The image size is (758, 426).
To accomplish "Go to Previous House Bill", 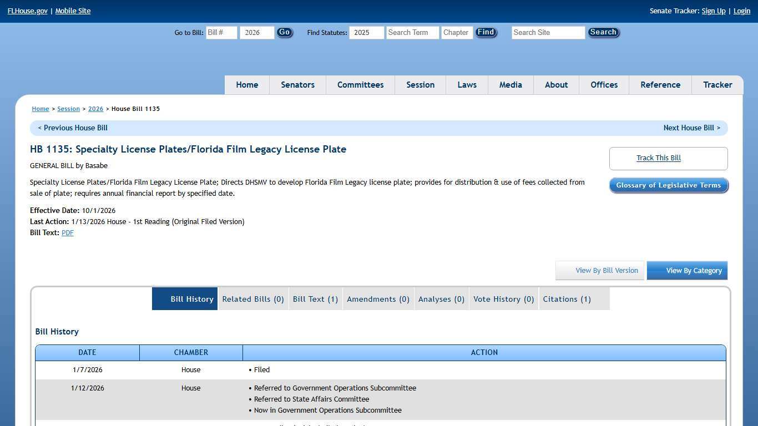I will pos(73,128).
